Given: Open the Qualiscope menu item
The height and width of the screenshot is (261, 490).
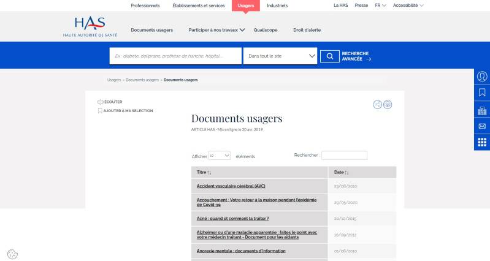Looking at the screenshot, I should (x=266, y=30).
